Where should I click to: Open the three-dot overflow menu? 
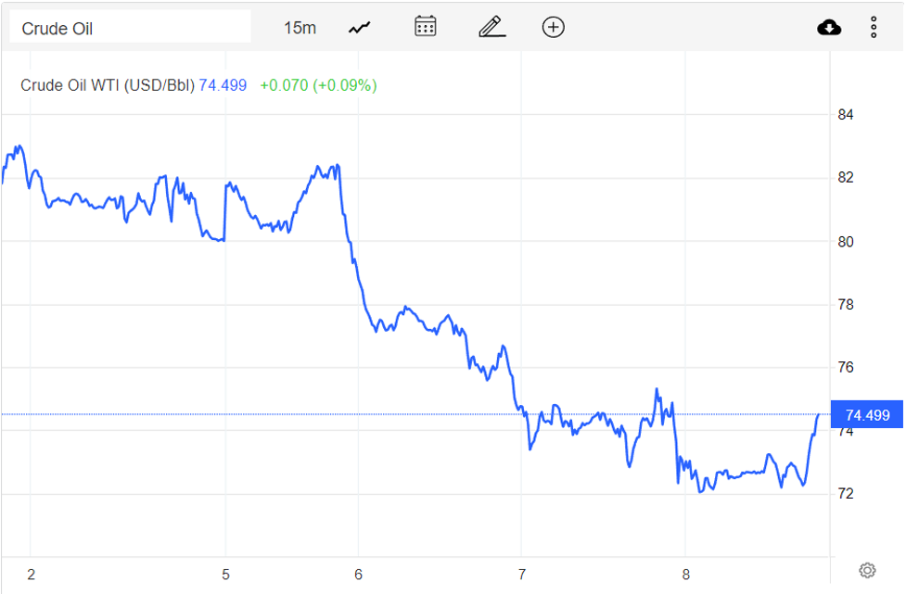pyautogui.click(x=873, y=27)
